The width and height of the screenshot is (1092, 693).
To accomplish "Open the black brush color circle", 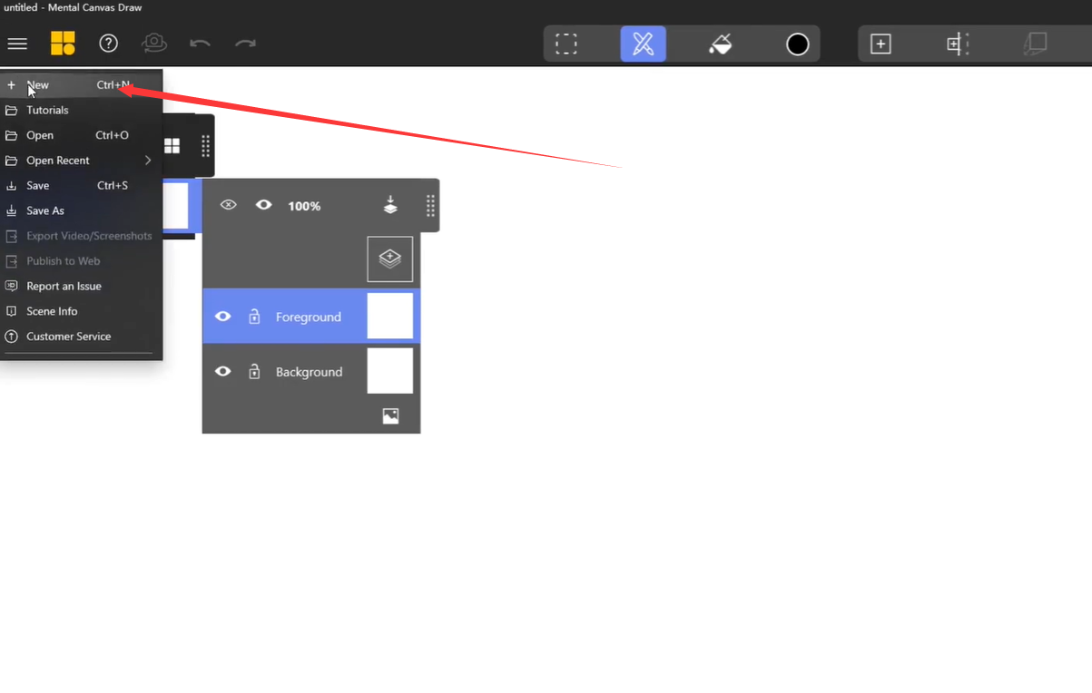I will click(798, 44).
